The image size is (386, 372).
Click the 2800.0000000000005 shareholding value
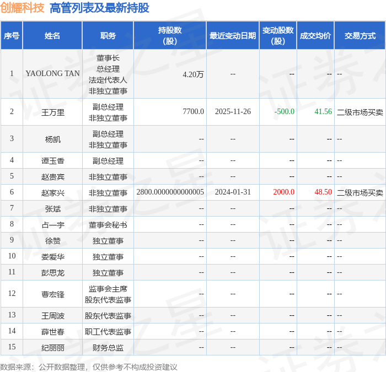[170, 192]
